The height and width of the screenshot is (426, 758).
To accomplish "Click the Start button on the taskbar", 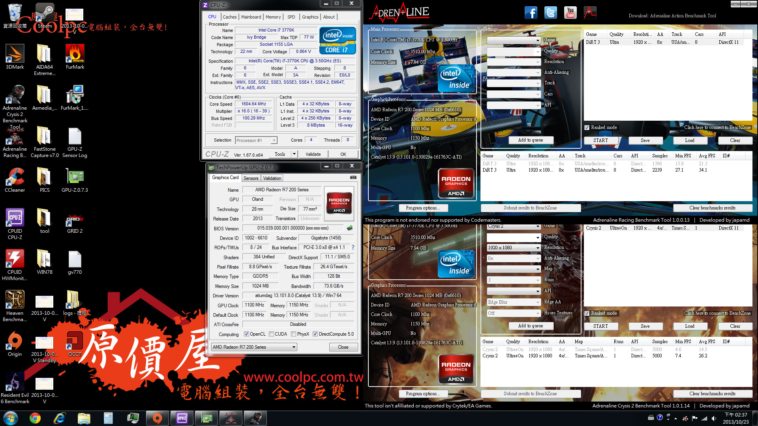I will point(11,418).
